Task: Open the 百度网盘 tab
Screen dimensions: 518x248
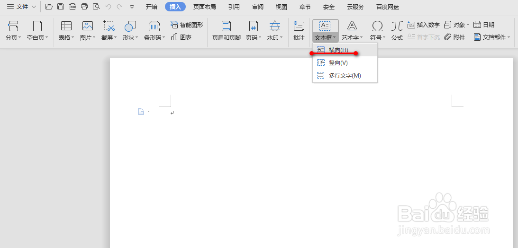Action: coord(388,7)
